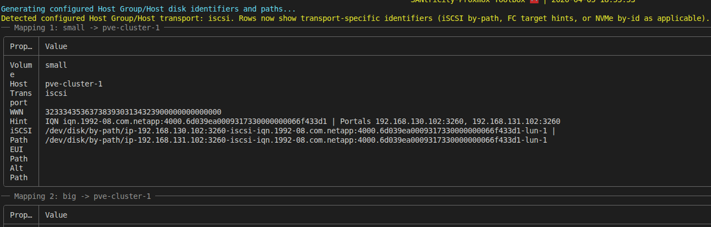Screen dimensions: 711x227
Task: Click the 'Alt' path property label
Action: (17, 168)
